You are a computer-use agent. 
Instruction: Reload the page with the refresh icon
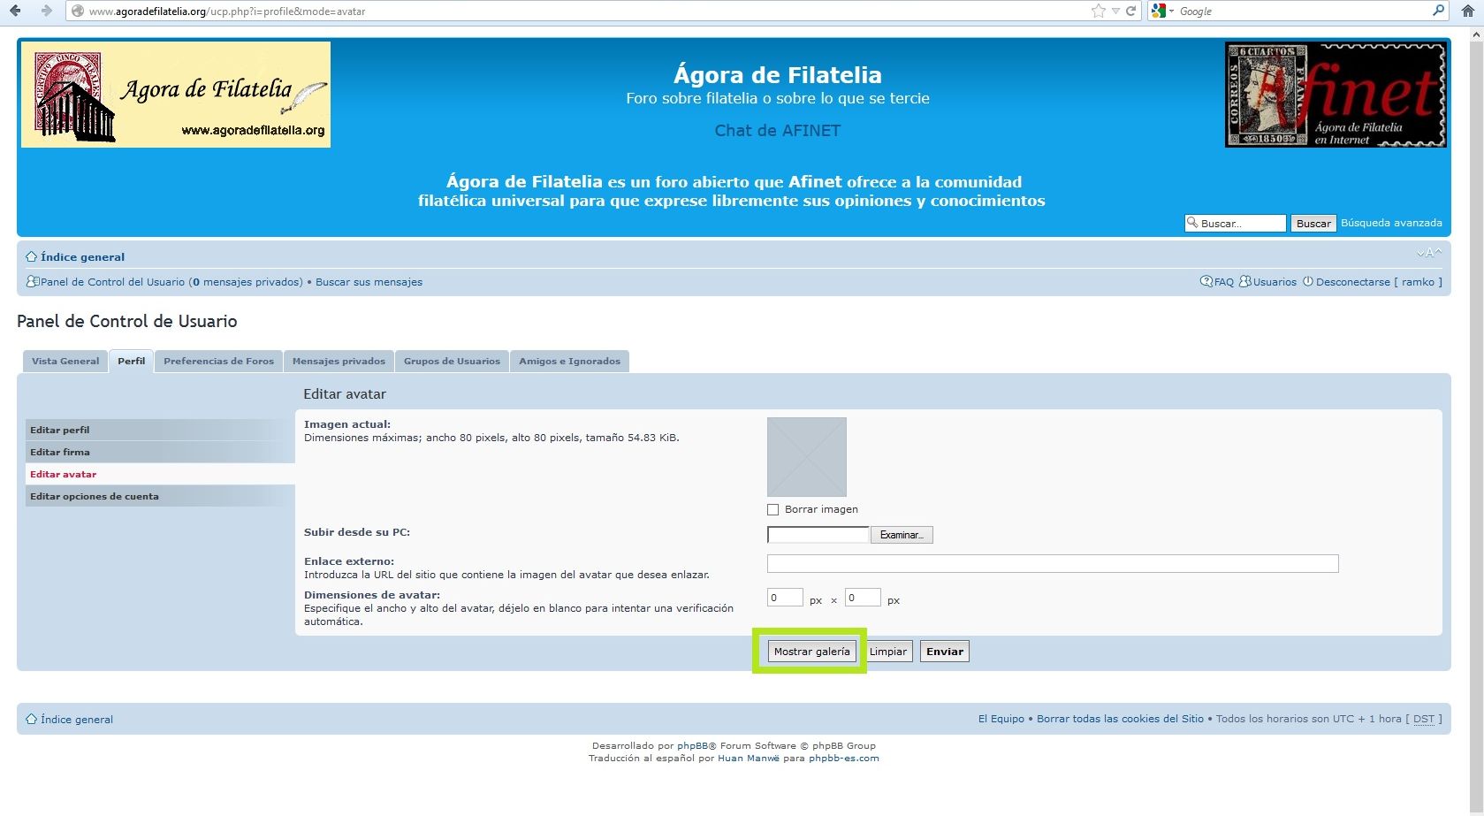pos(1130,11)
